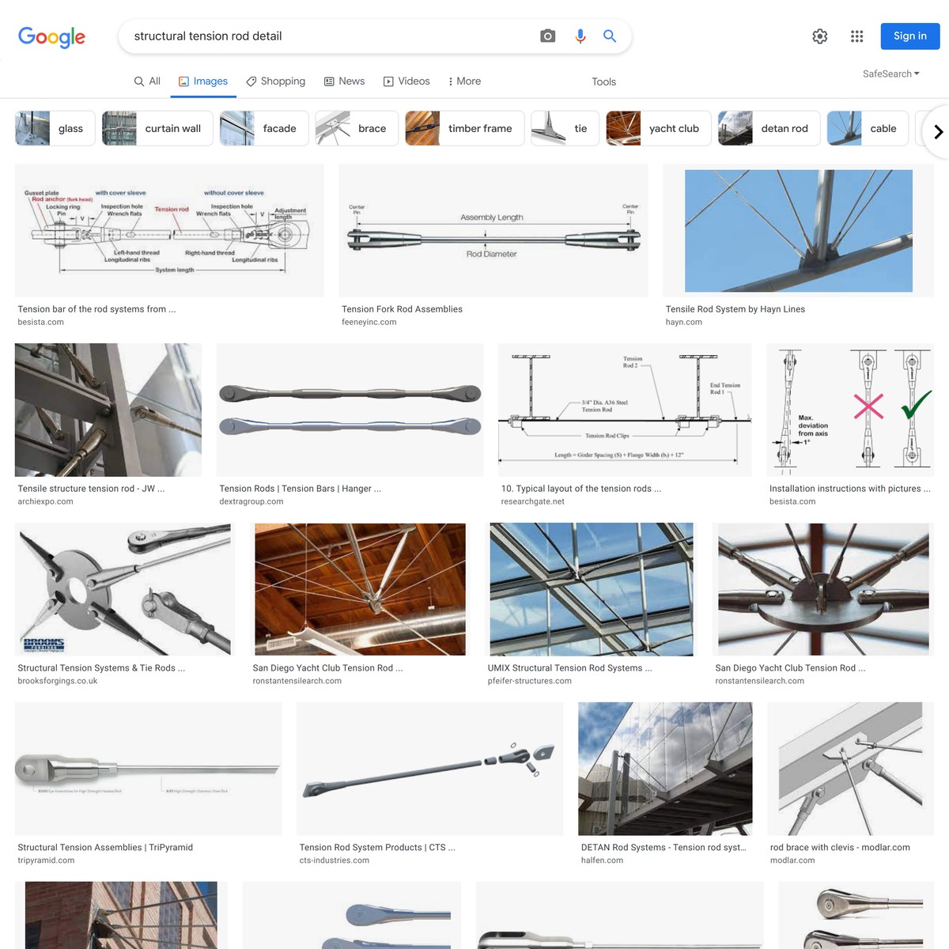Expand More search categories
Viewport: 949px width, 949px height.
coord(463,81)
